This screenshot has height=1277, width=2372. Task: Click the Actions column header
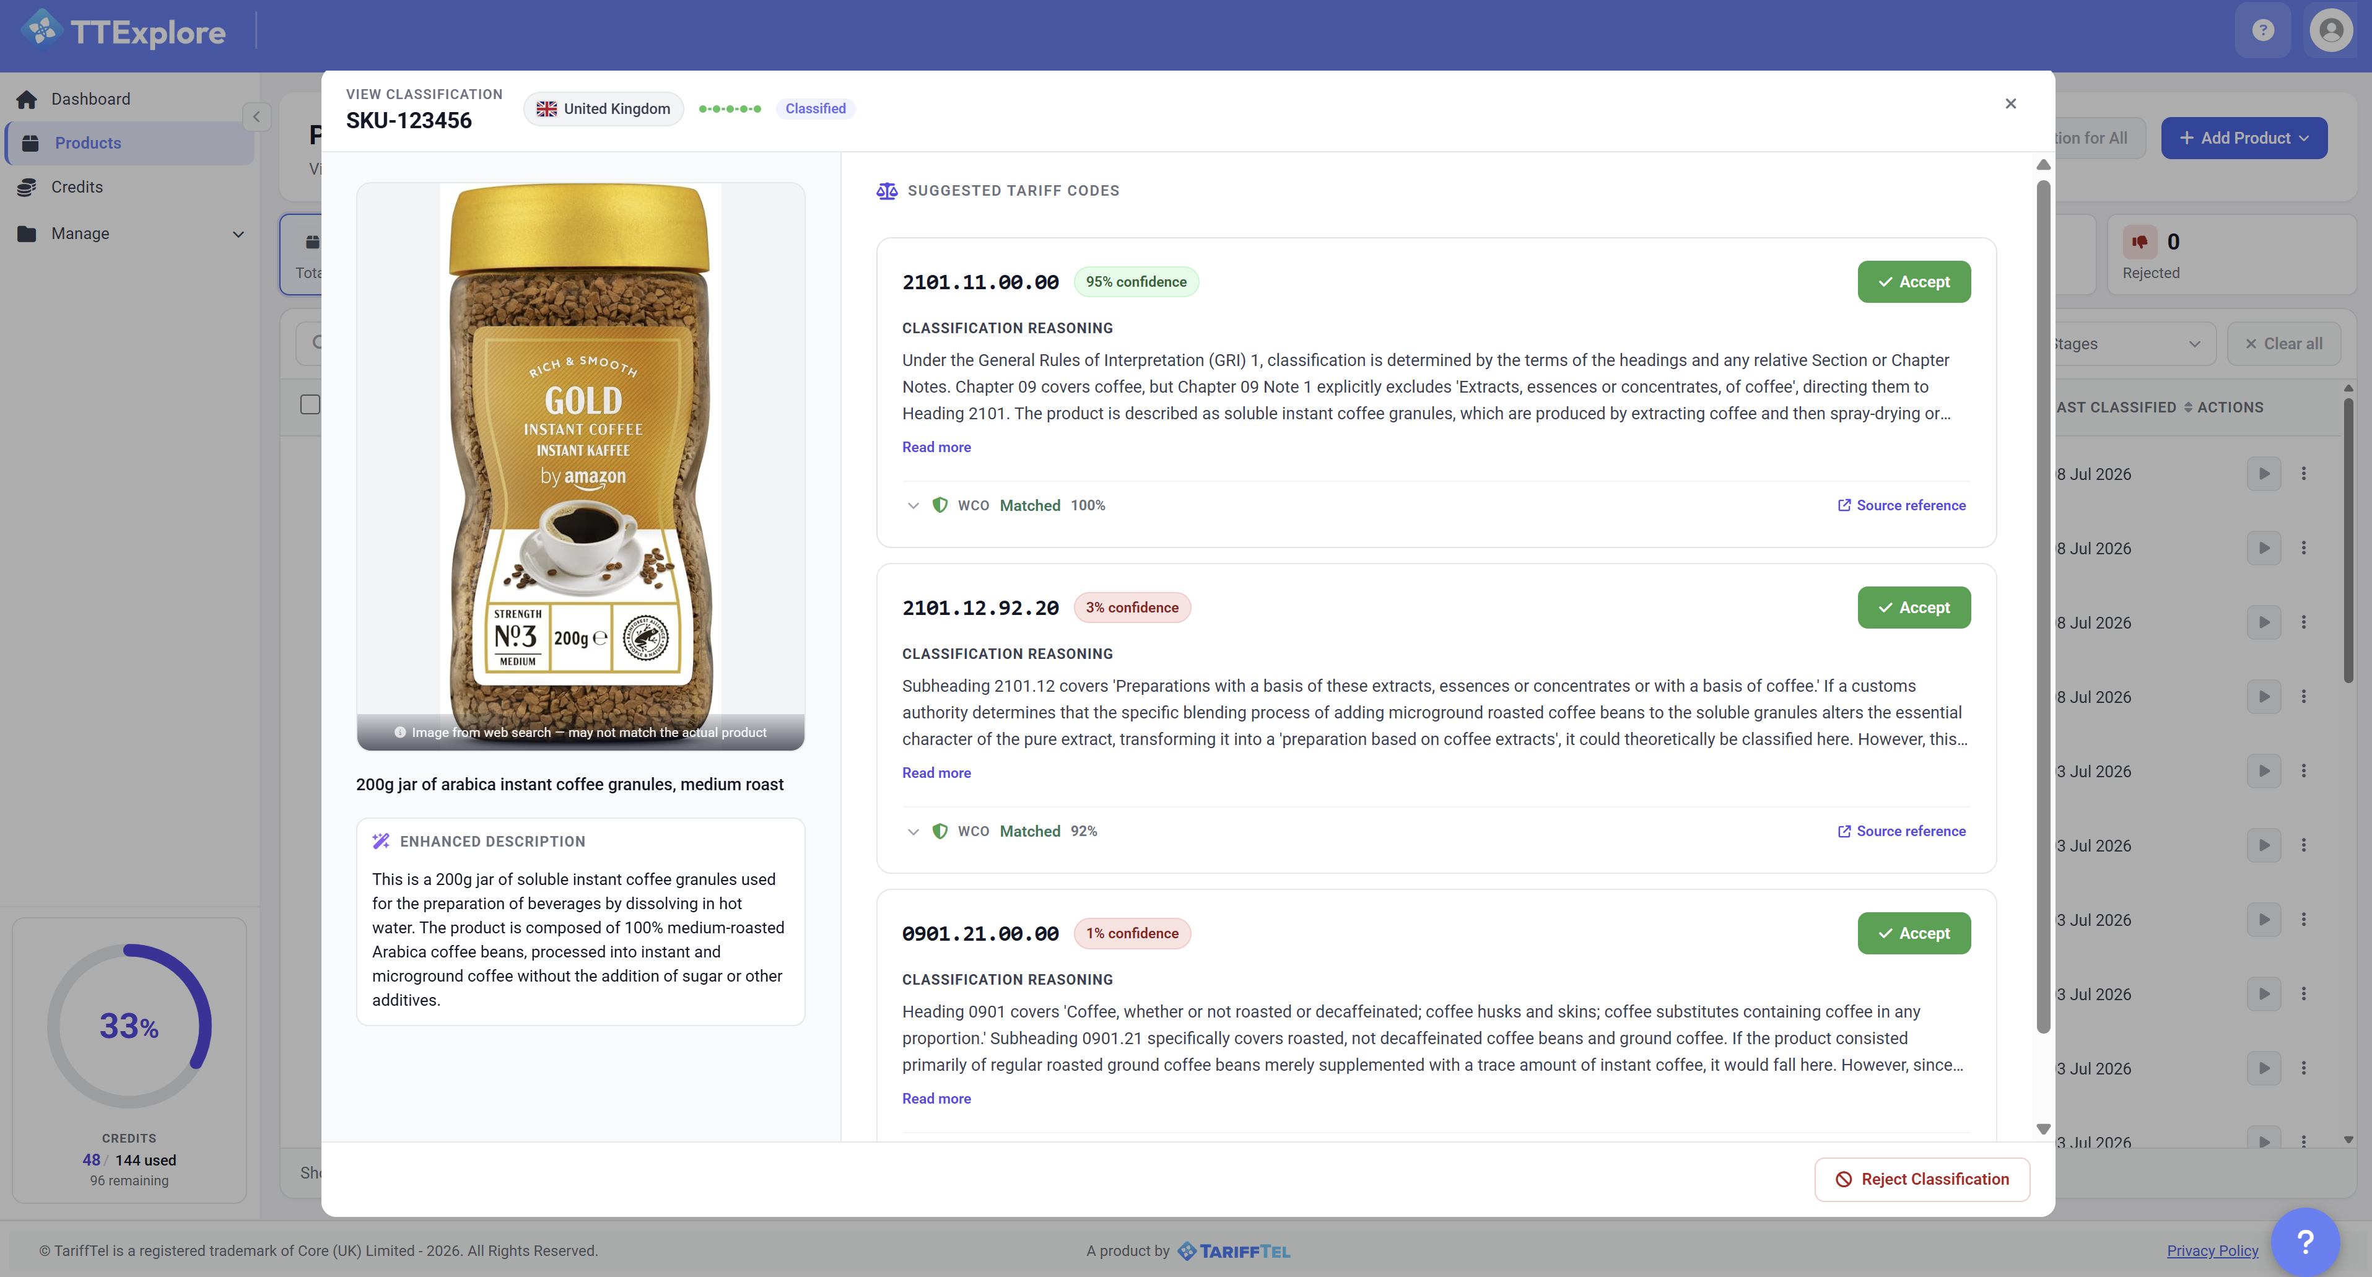(2230, 407)
